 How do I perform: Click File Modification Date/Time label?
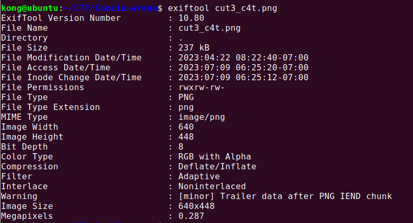pos(71,58)
